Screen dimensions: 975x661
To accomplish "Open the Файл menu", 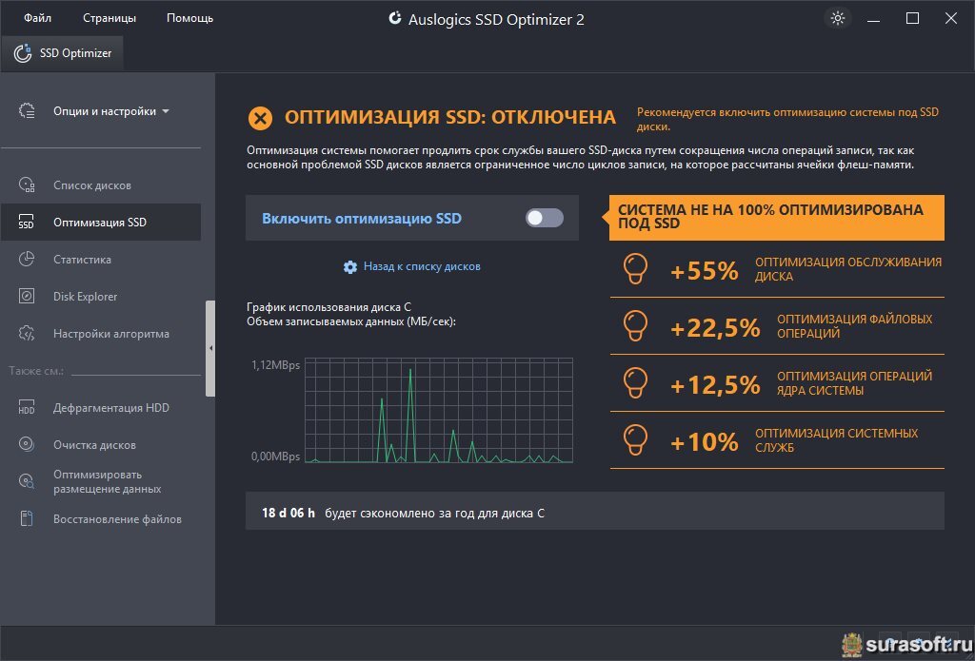I will (x=37, y=18).
